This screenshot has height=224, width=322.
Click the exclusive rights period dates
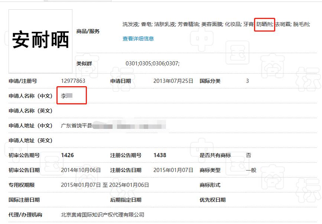(105, 185)
